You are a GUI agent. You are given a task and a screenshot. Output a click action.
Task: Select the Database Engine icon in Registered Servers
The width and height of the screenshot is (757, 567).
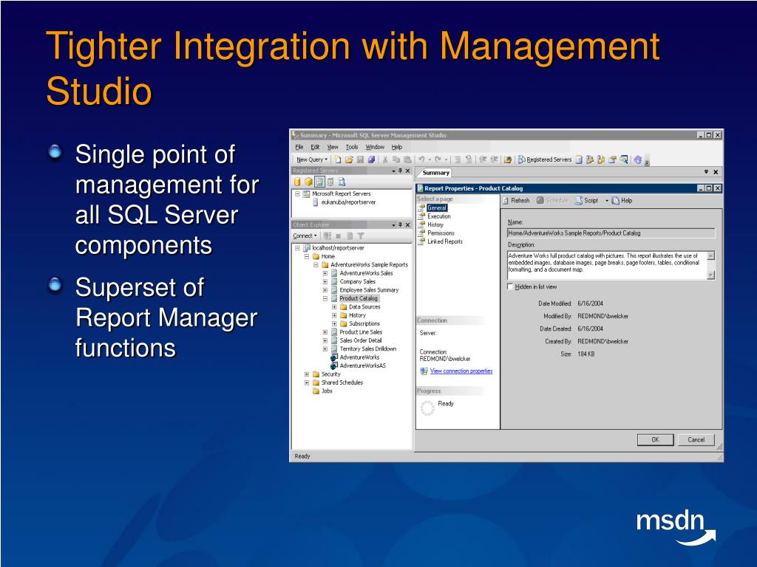click(297, 182)
